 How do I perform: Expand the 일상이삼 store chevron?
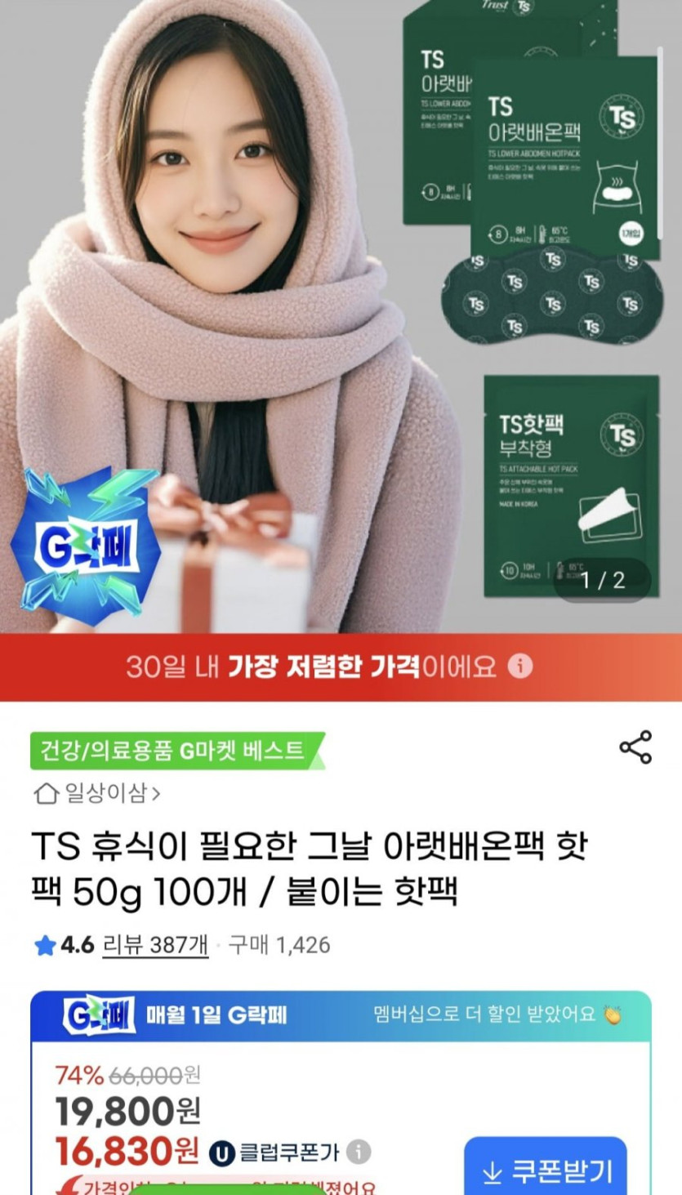click(155, 792)
